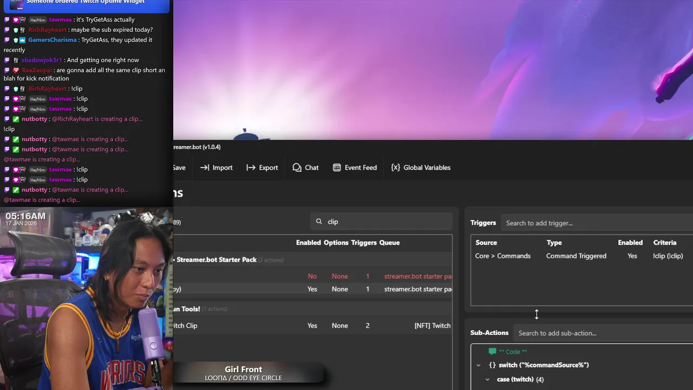This screenshot has height=390, width=693.
Task: Select the Twitch Clip action row
Action: (x=312, y=326)
